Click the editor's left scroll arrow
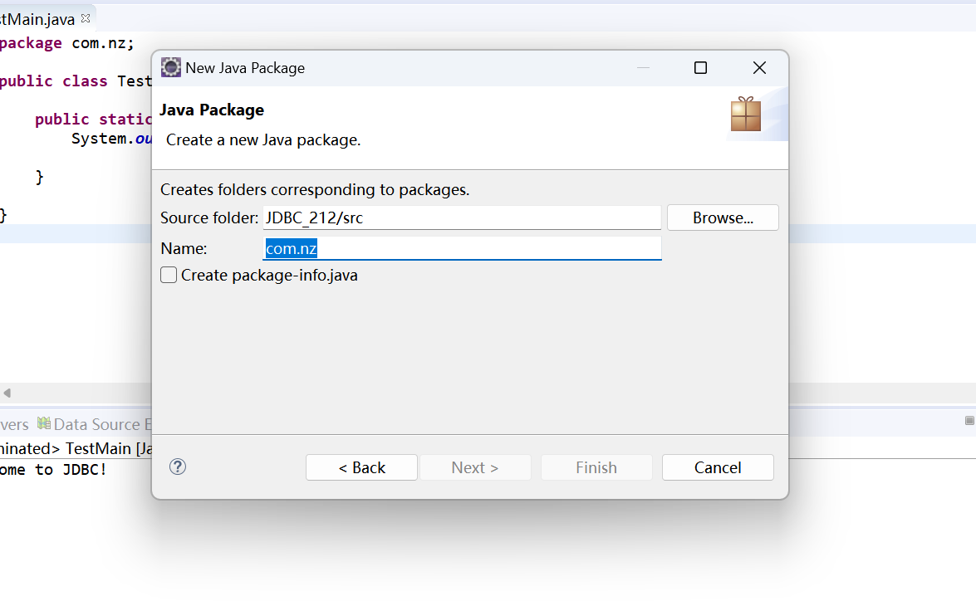This screenshot has height=601, width=976. [7, 393]
